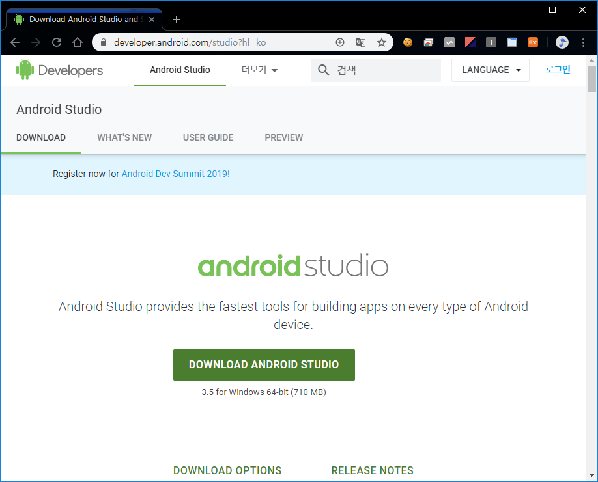Switch to the WHAT'S NEW tab
This screenshot has height=482, width=598.
click(x=124, y=137)
